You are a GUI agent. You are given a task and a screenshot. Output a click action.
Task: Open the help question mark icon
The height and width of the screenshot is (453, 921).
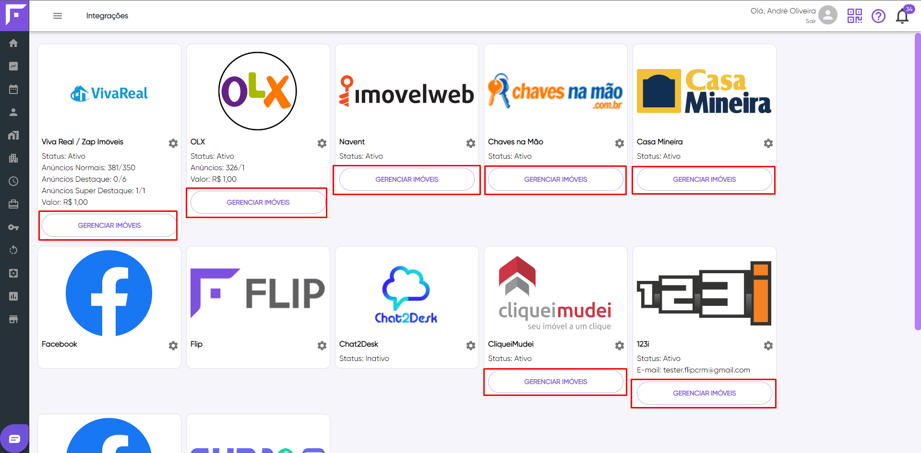878,16
